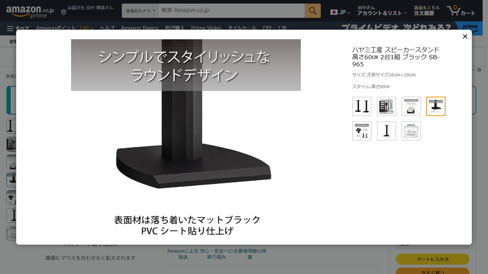
Task: Click the Amazon.co.jp prime logo
Action: click(30, 11)
